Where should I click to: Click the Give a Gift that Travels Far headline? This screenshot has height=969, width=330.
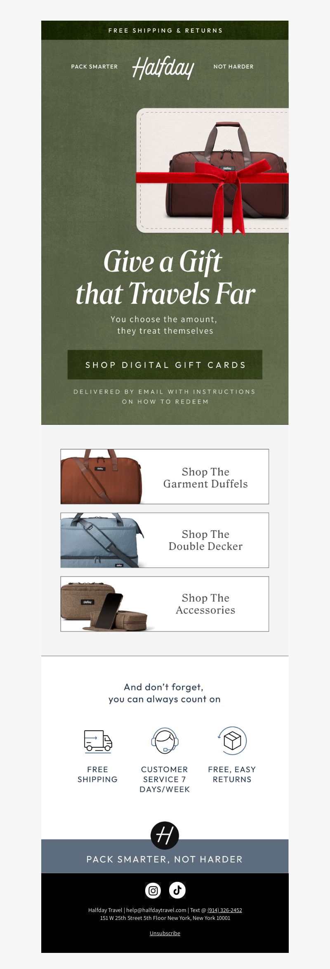click(x=165, y=277)
